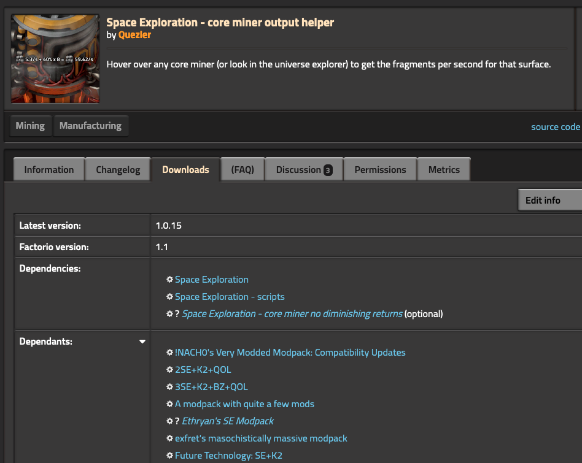Viewport: 582px width, 463px height.
Task: Open the Discussion tab
Action: point(304,170)
